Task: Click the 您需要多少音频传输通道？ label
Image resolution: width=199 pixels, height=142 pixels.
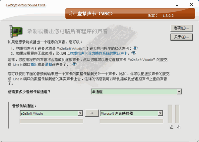Action: tap(29, 92)
